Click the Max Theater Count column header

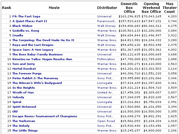169,8
